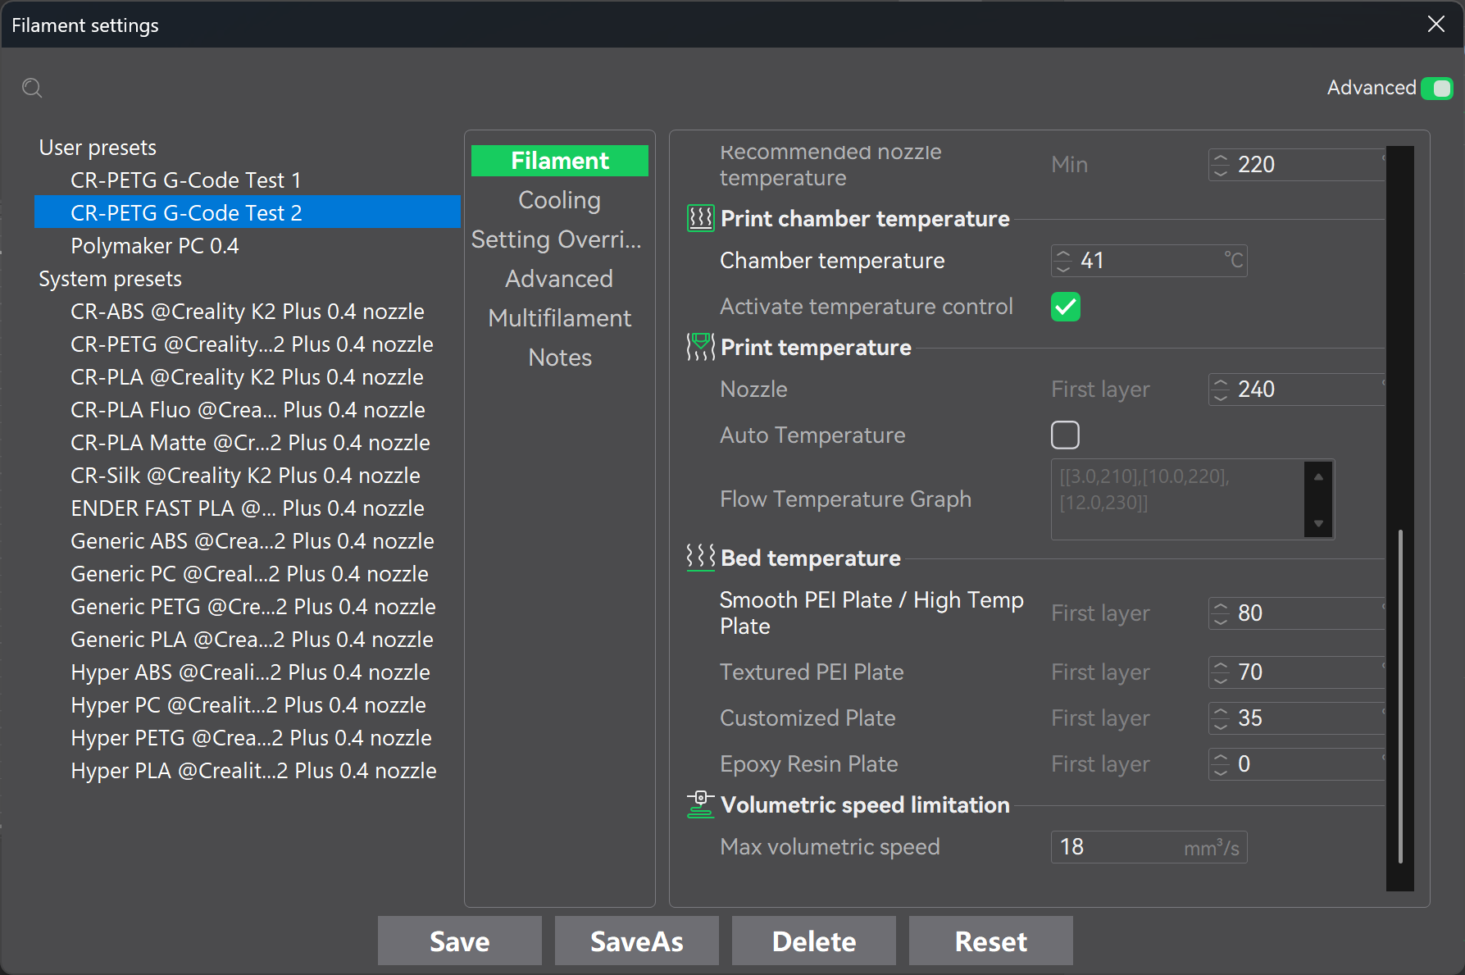Select Hyper PETG preset
Screen dimensions: 1465x975
[248, 738]
